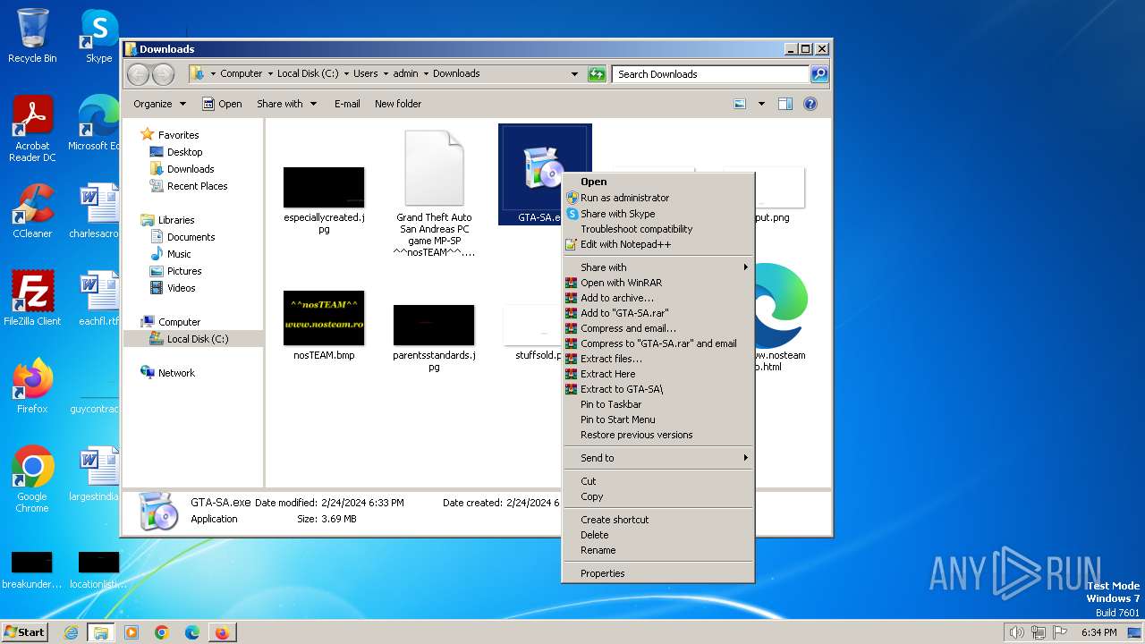Click the E-mail toolbar button

pos(347,104)
